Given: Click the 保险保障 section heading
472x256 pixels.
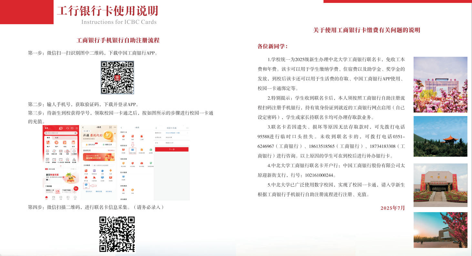Looking at the screenshot, I should pyautogui.click(x=124, y=159).
